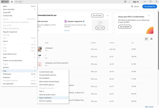Click the Home icon in top bar
This screenshot has width=159, height=108.
(x=12, y=2)
